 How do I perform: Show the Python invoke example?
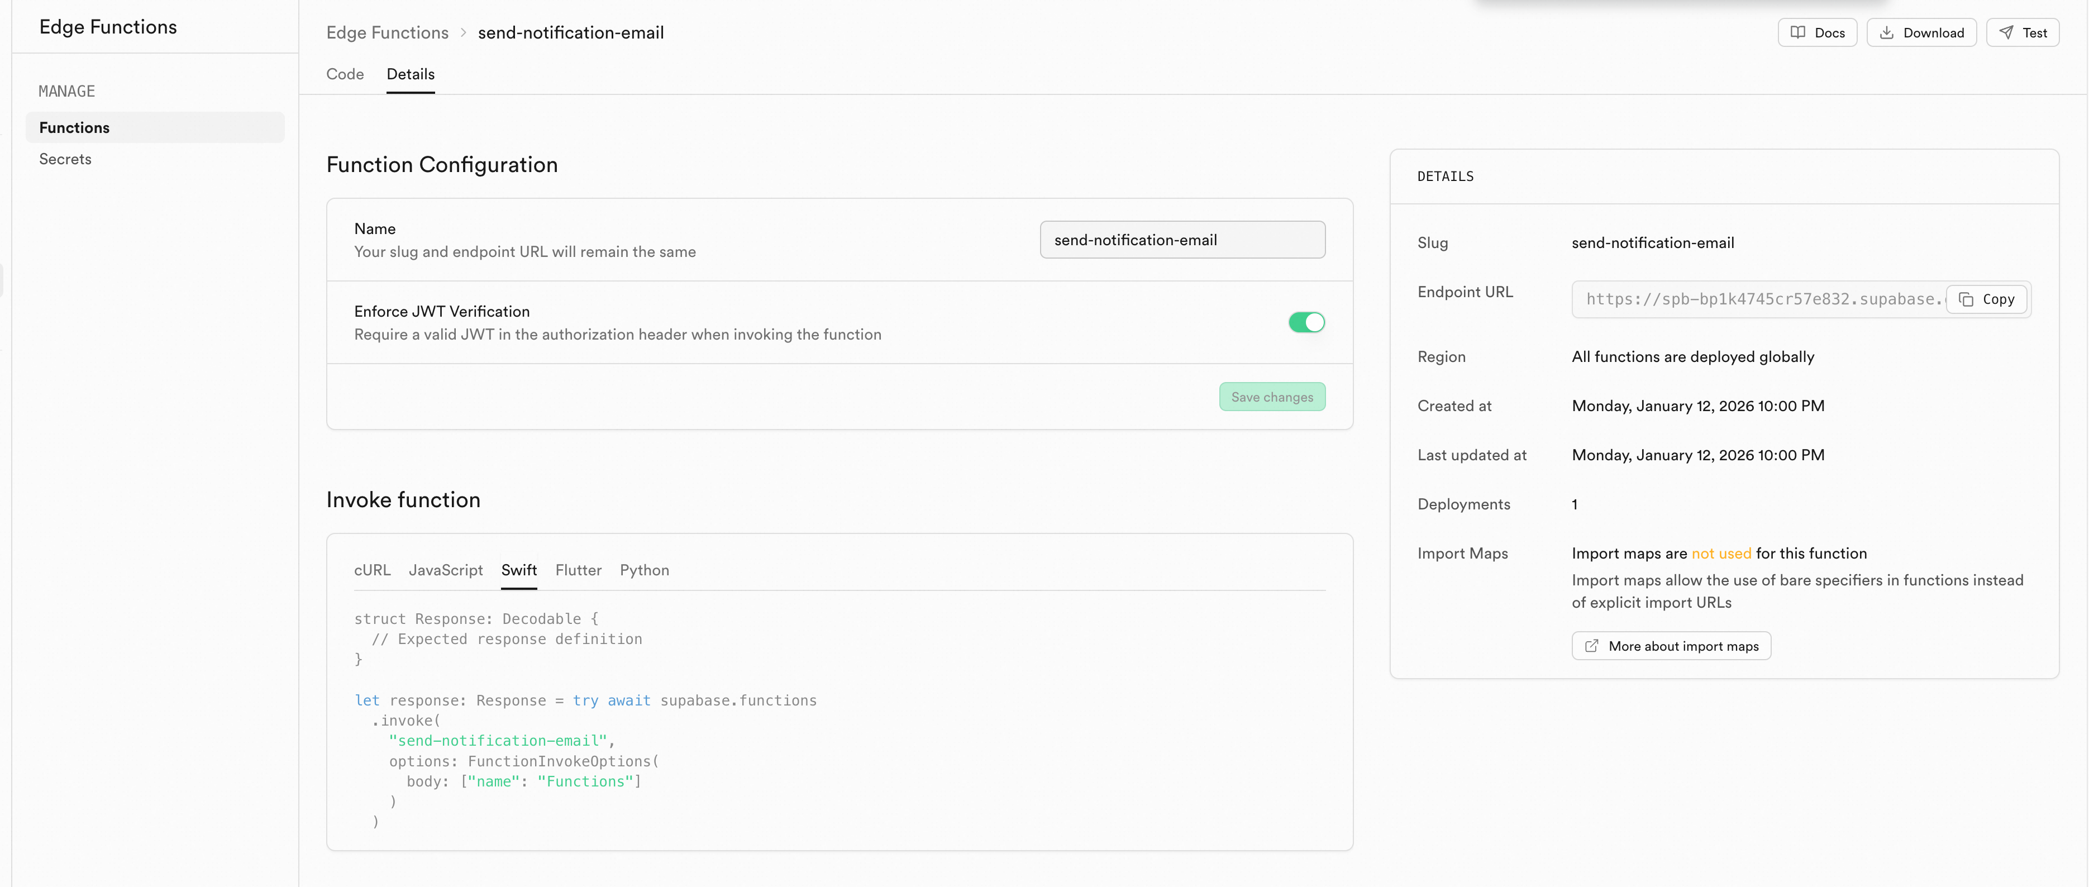coord(644,570)
